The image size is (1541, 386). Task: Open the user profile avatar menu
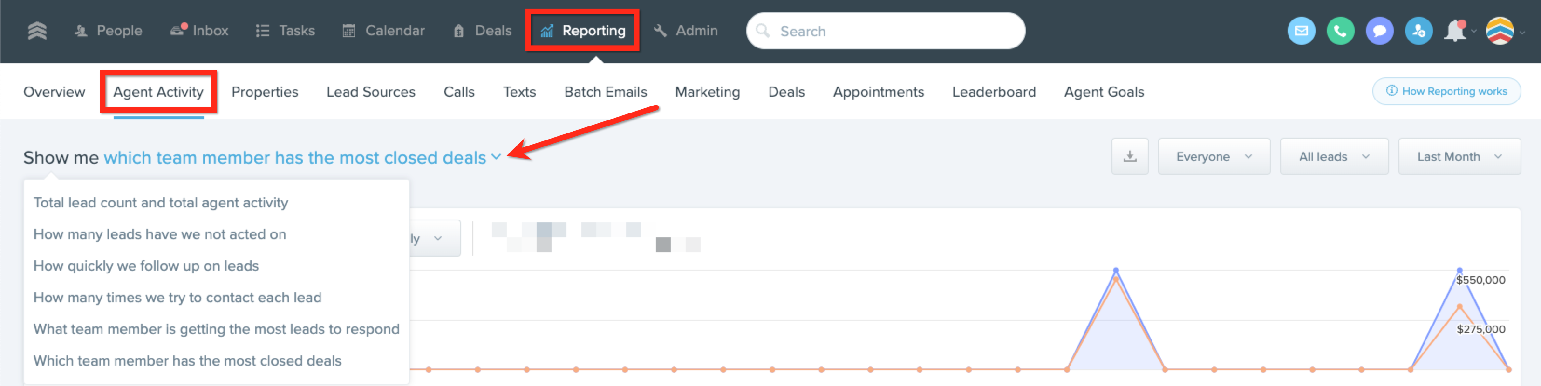(1500, 31)
